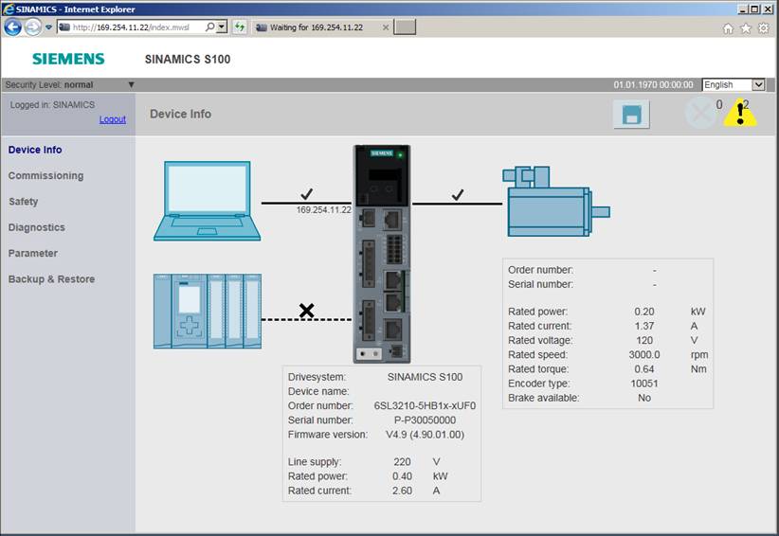Click the motor Rated speed 3000.0 value
Viewport: 779px width, 536px height.
click(x=644, y=354)
